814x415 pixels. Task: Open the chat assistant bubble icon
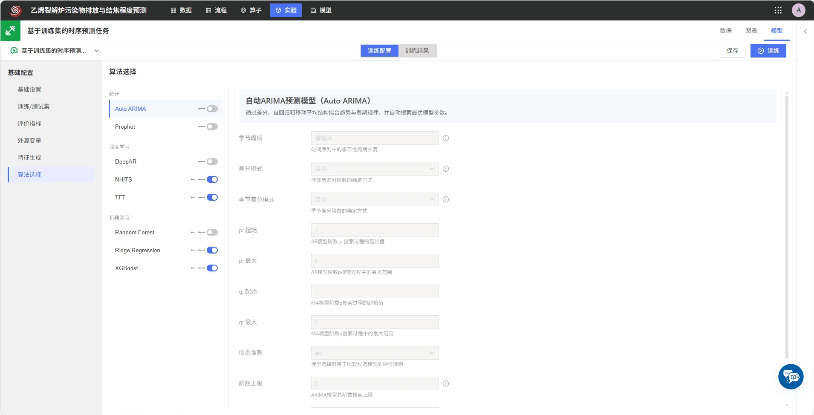point(791,377)
